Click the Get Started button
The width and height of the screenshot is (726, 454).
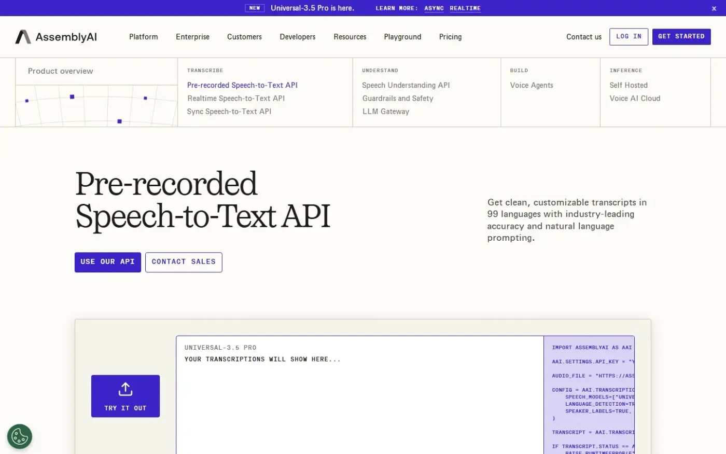681,37
